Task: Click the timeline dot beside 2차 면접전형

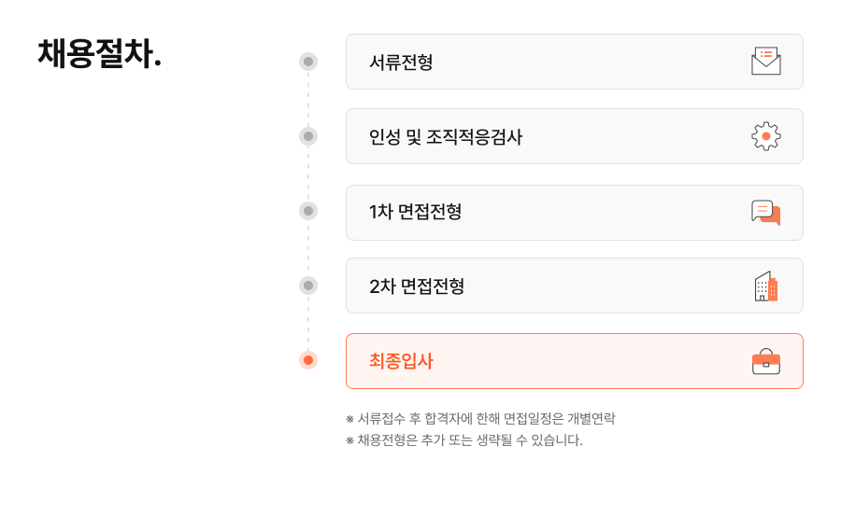Action: (x=308, y=286)
